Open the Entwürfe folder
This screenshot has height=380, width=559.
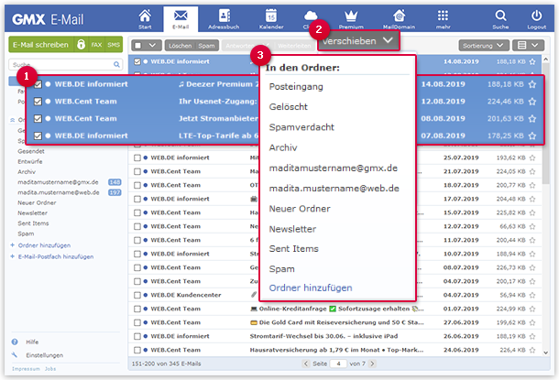30,161
